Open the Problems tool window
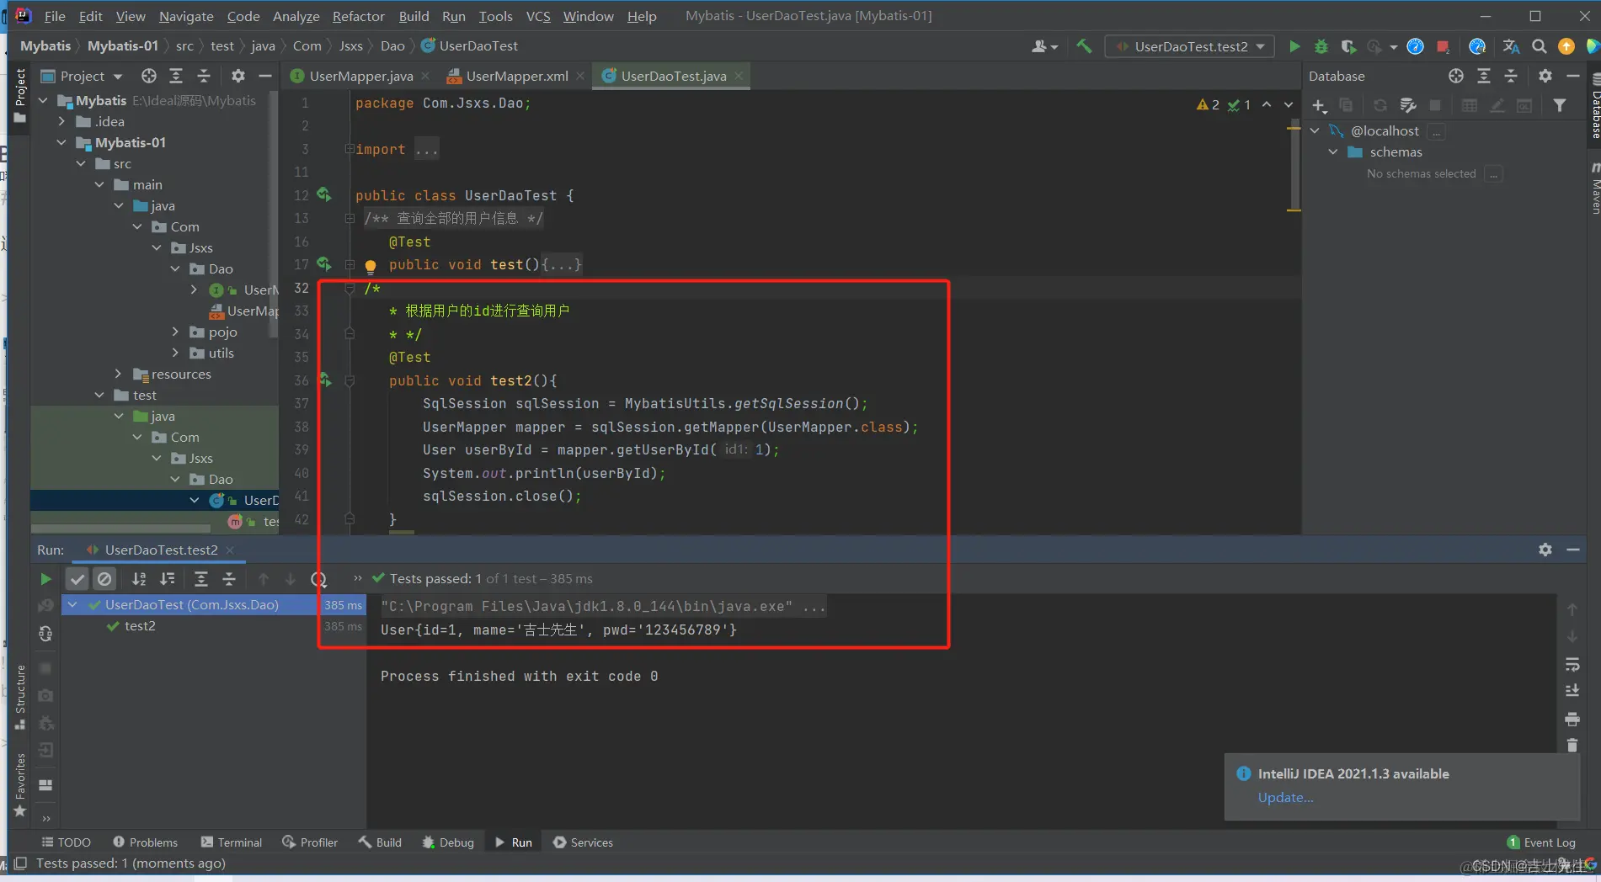 [145, 842]
